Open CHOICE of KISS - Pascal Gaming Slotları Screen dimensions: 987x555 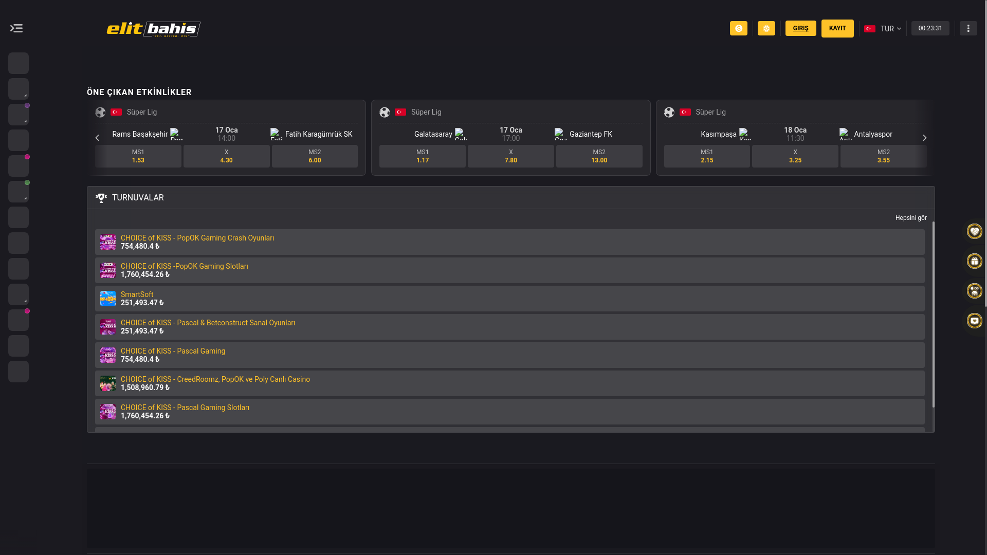click(510, 412)
